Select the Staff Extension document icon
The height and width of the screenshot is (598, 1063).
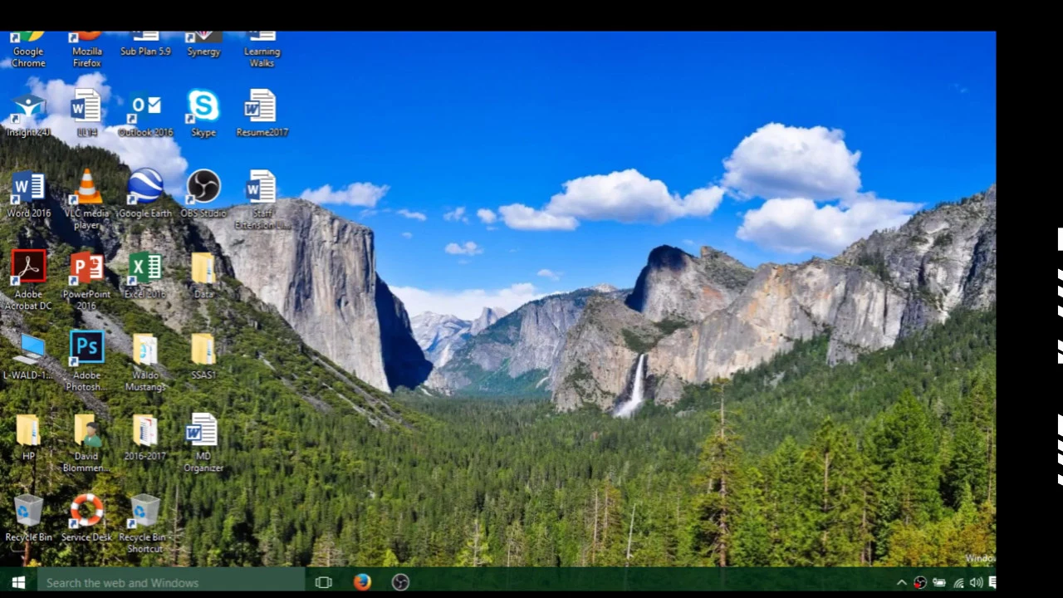262,199
